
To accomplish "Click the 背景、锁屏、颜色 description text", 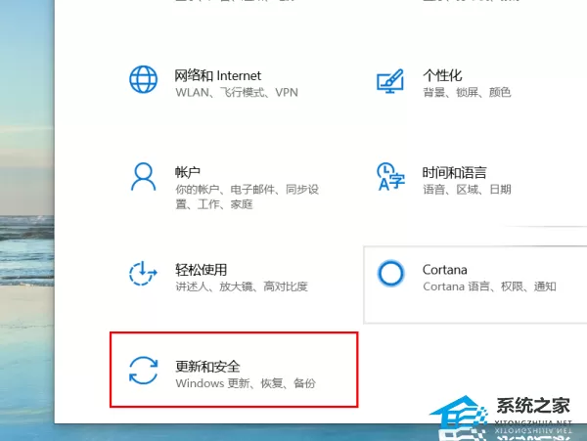I will (x=467, y=92).
